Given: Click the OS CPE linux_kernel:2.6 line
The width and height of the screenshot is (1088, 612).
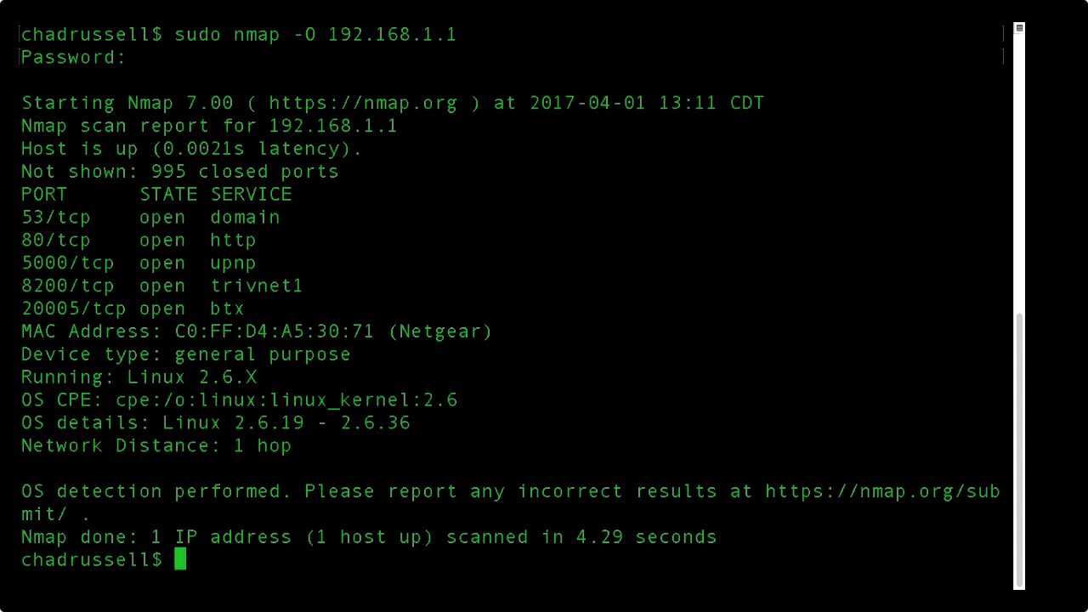Looking at the screenshot, I should [x=239, y=400].
